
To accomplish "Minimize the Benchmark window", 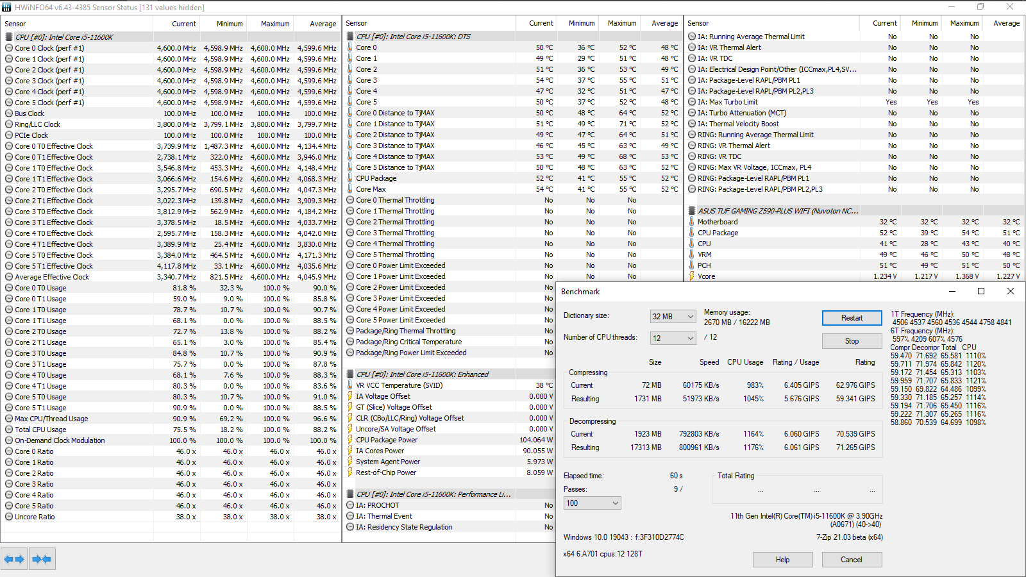I will [x=952, y=291].
